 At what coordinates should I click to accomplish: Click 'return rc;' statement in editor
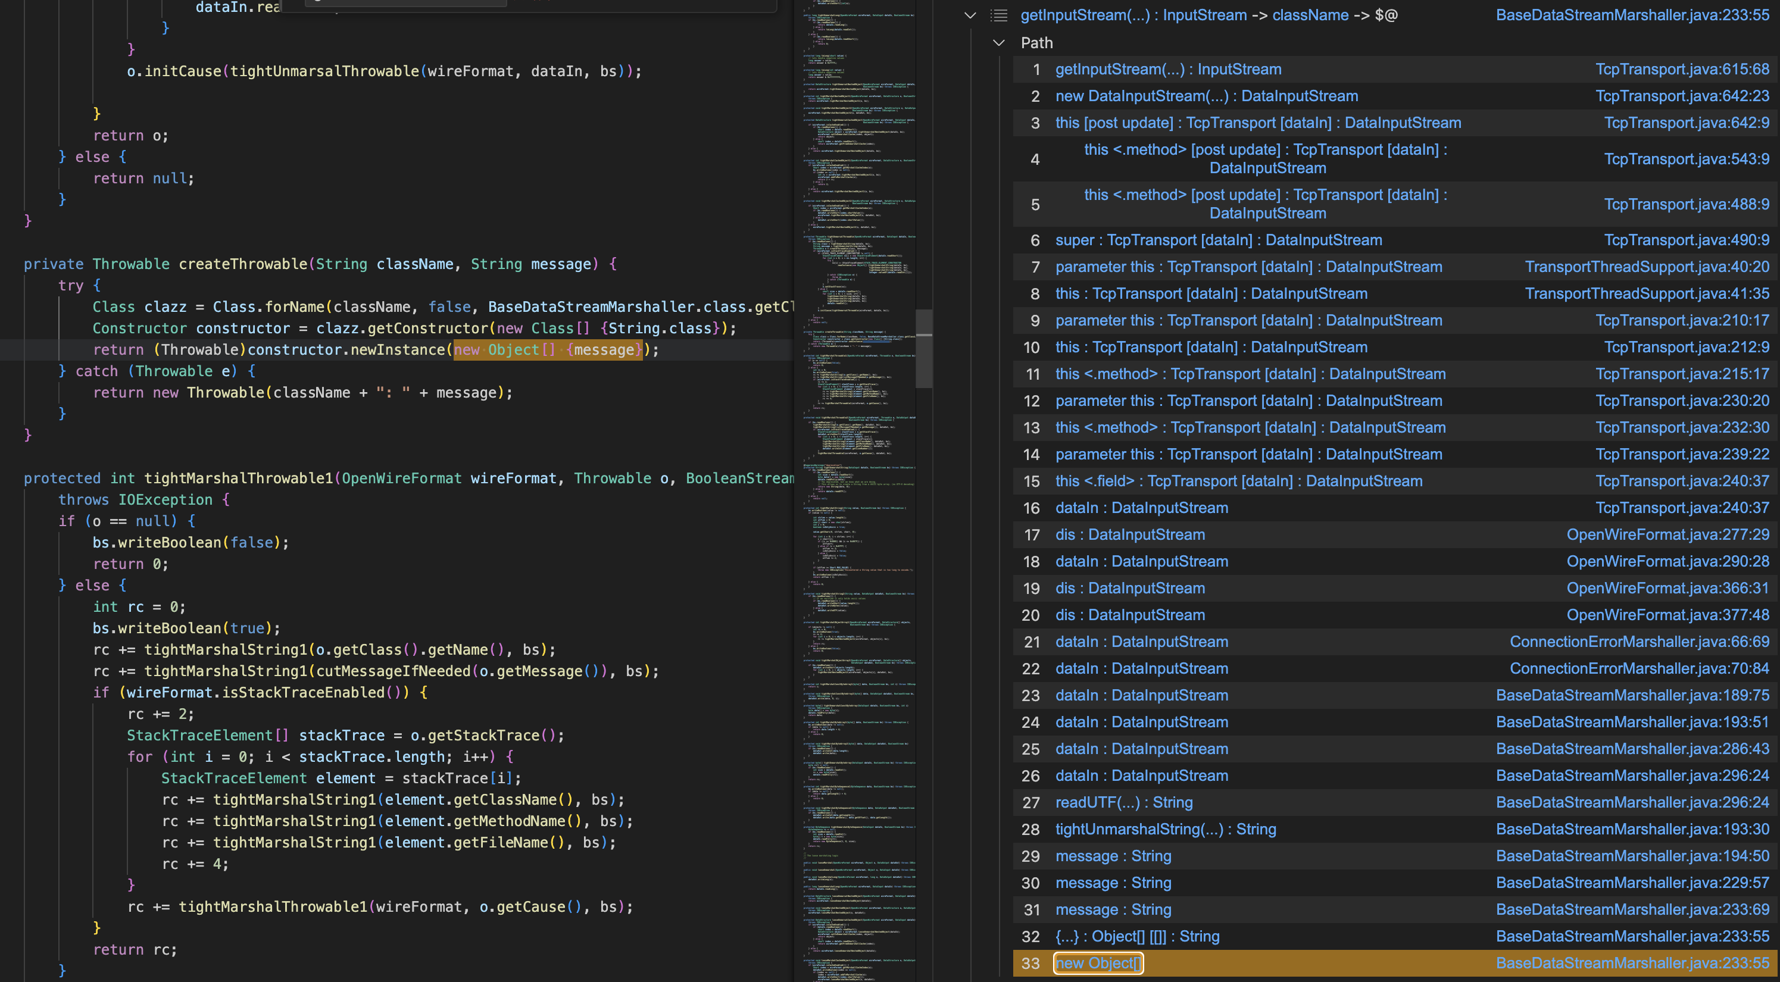pos(136,949)
